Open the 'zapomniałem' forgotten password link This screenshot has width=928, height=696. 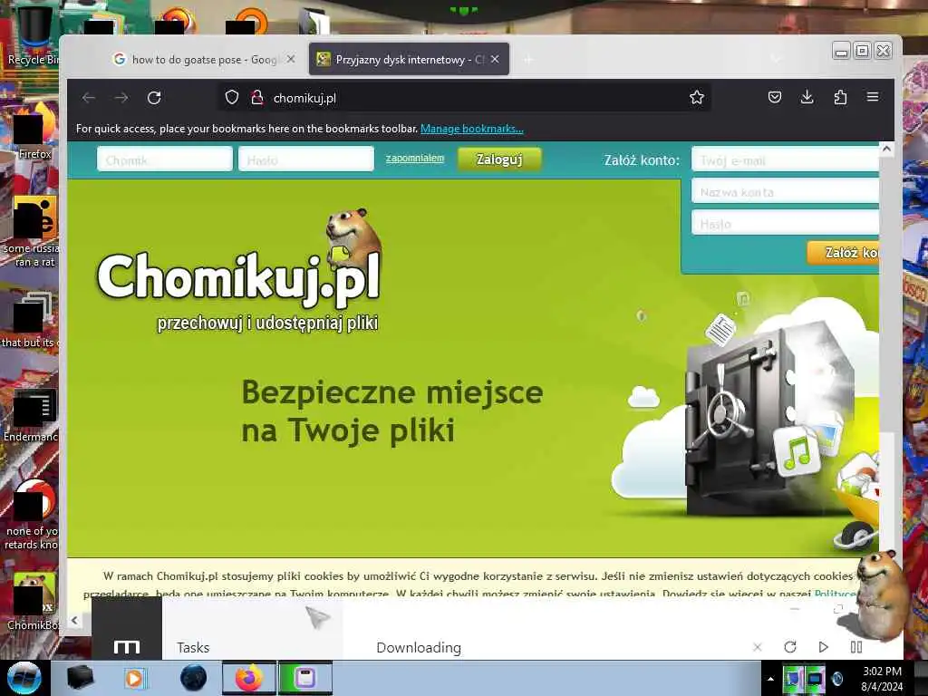[415, 158]
